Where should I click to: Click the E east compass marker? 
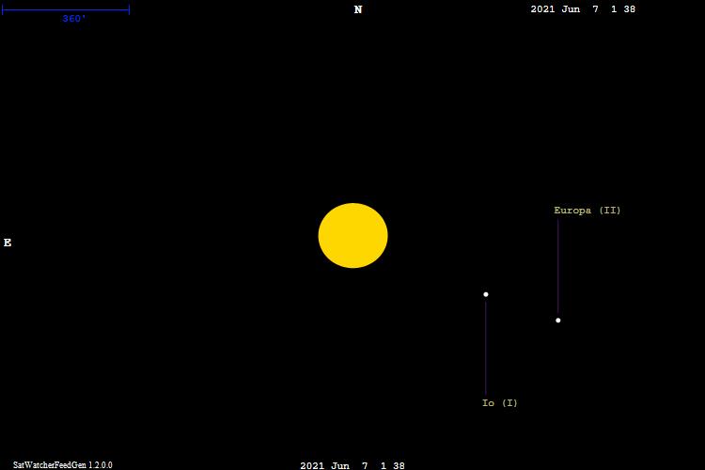(x=8, y=243)
